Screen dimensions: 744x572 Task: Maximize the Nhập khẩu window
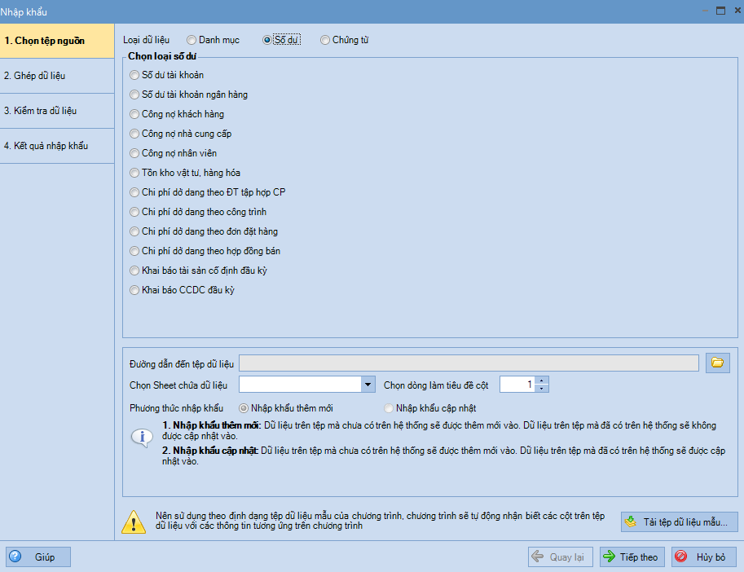[x=720, y=11]
